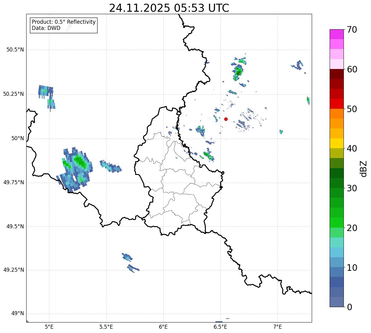Click the 5.5°E longitude label
This screenshot has height=333, width=371.
[106, 327]
